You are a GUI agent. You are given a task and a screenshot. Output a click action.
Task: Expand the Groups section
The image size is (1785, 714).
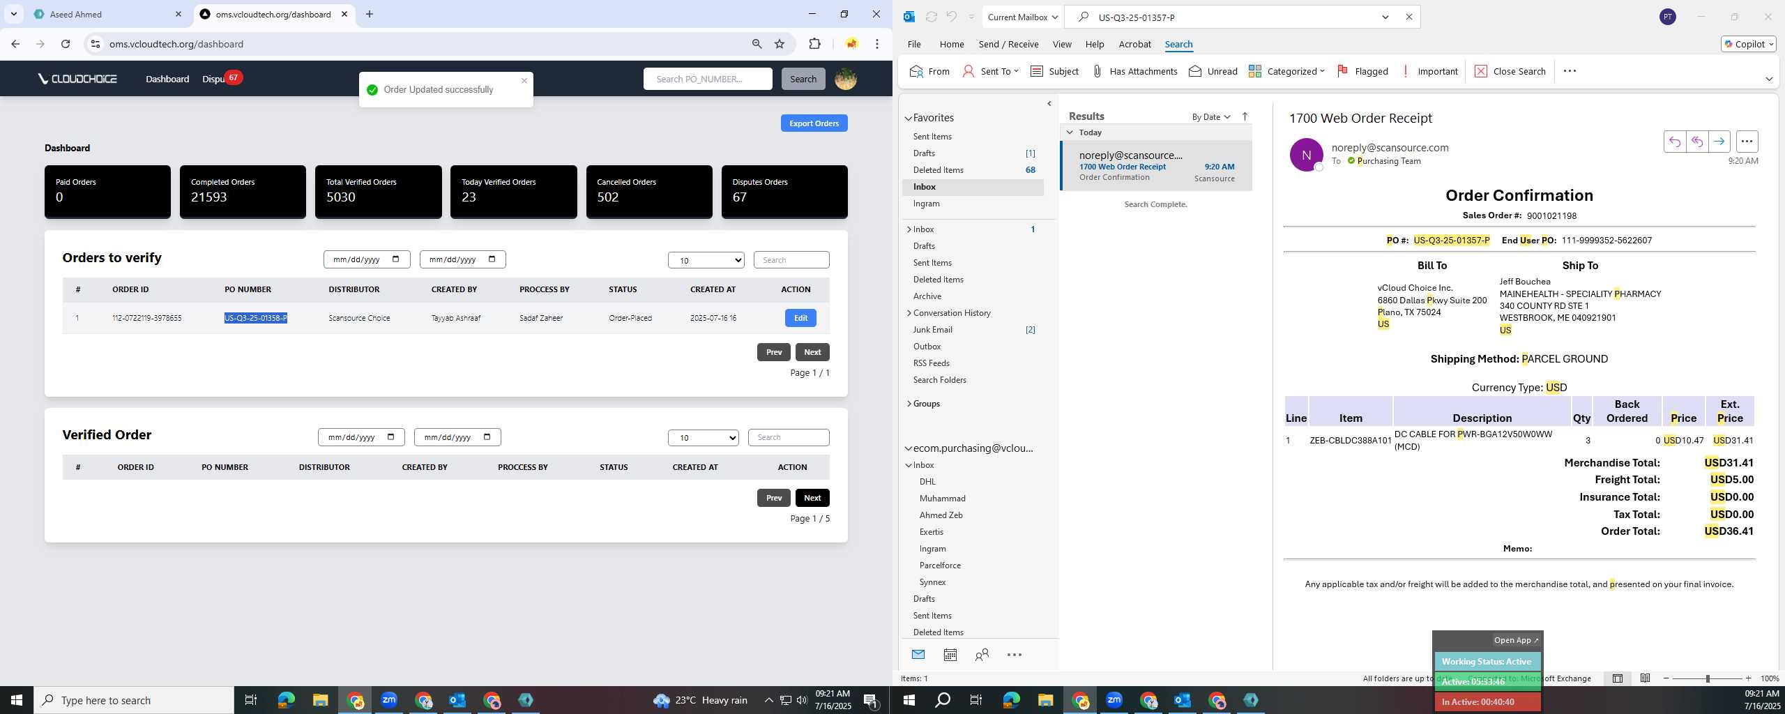point(909,404)
